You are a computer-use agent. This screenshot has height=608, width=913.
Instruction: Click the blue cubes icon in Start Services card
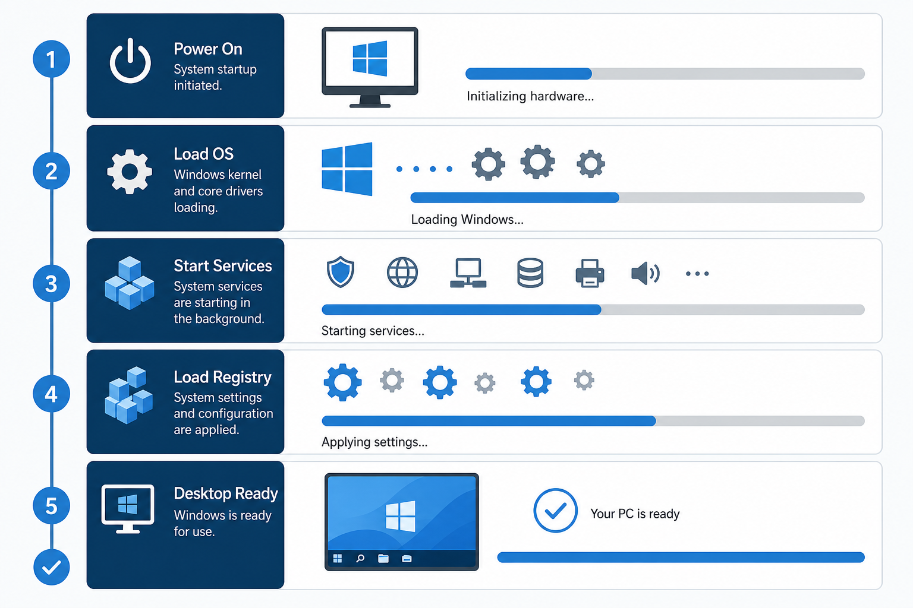[130, 283]
